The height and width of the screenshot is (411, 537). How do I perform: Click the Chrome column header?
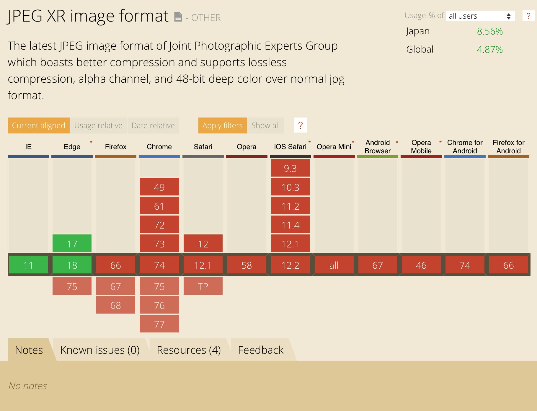point(159,147)
